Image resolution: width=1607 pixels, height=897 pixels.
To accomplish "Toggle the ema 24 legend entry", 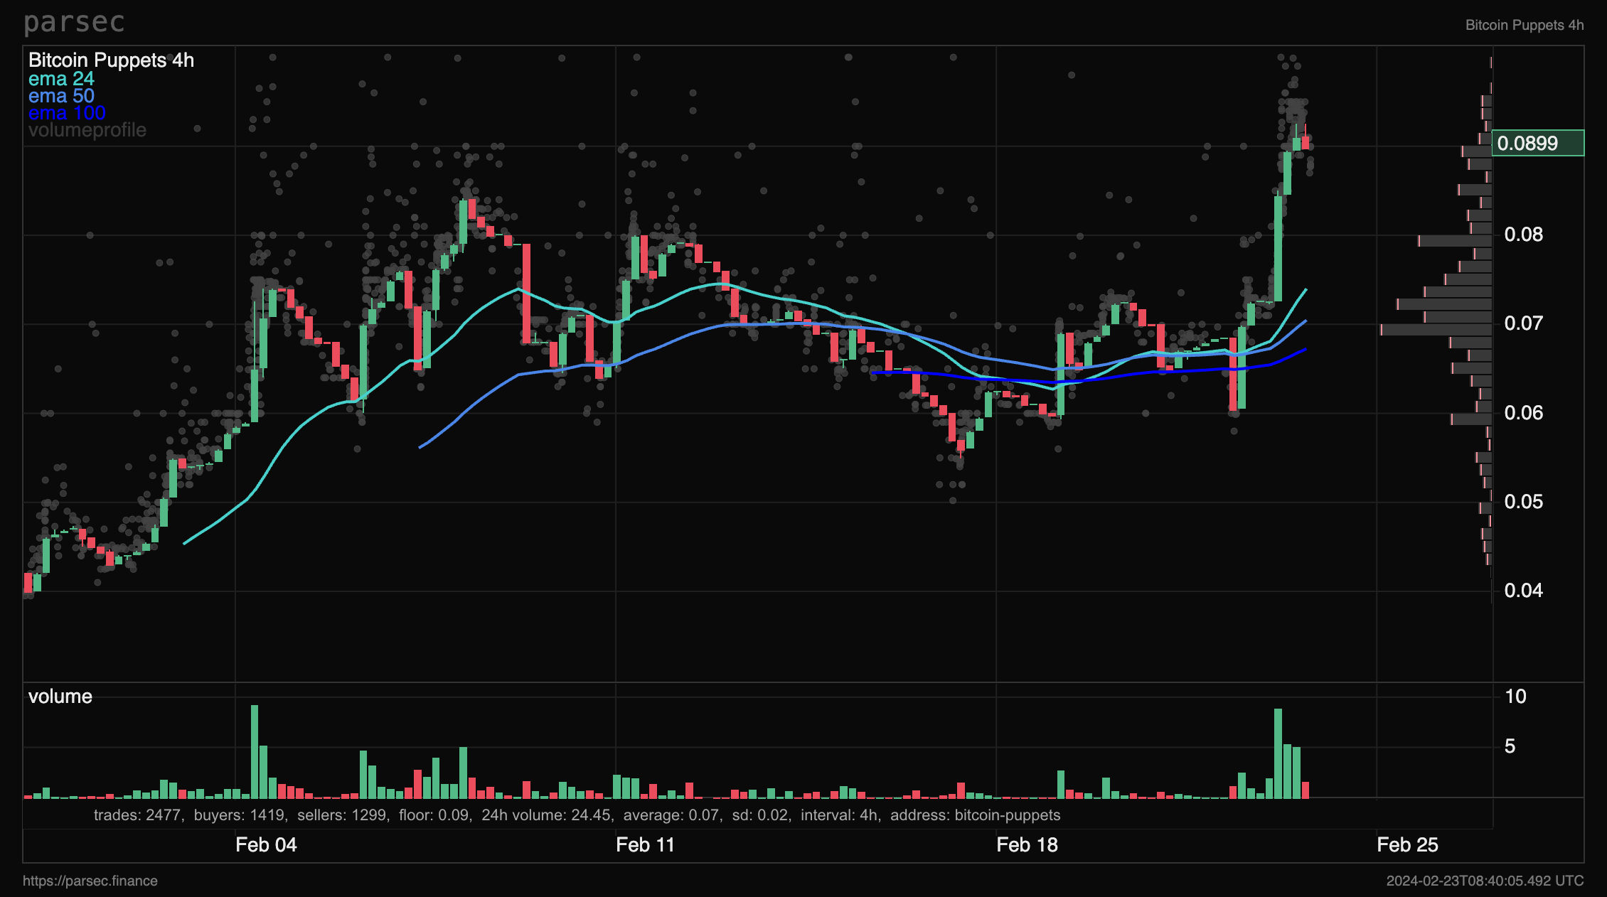I will click(61, 79).
